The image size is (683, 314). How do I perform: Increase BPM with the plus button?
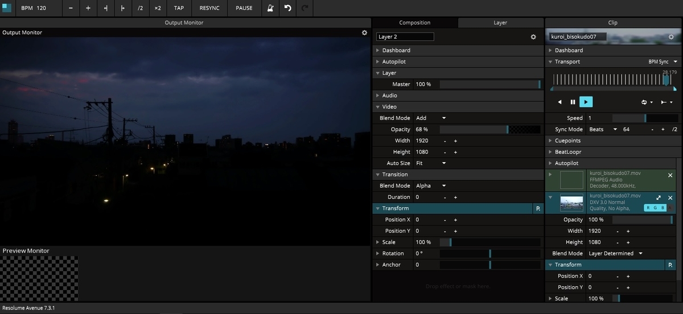88,8
